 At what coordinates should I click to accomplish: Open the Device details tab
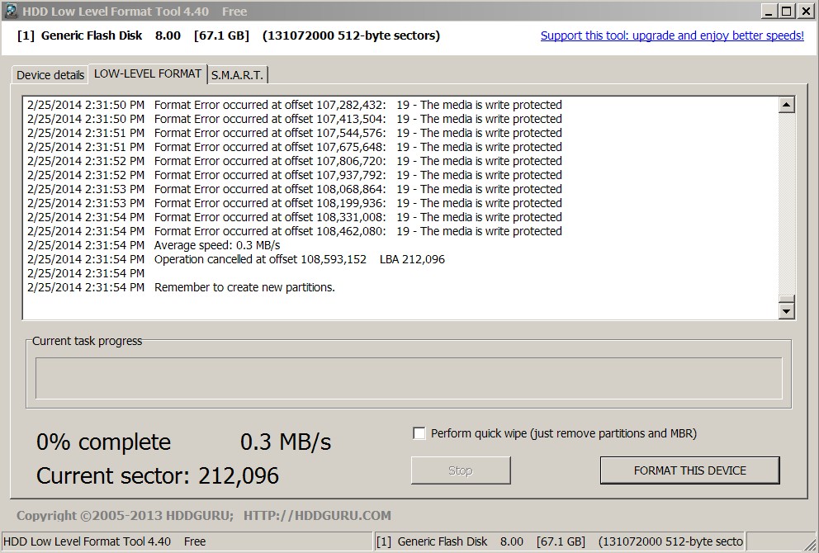pyautogui.click(x=50, y=74)
